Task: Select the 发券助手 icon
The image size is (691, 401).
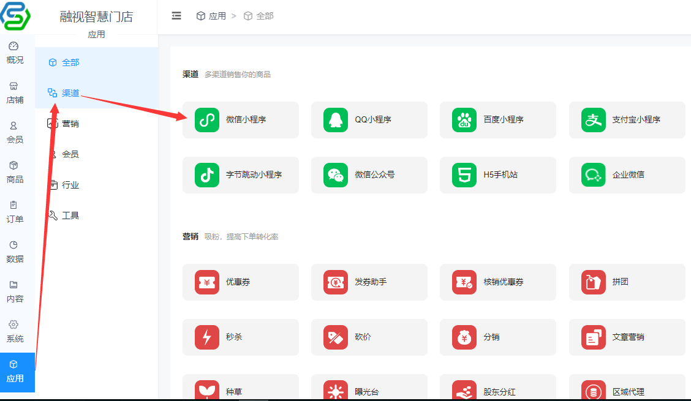Action: tap(335, 282)
